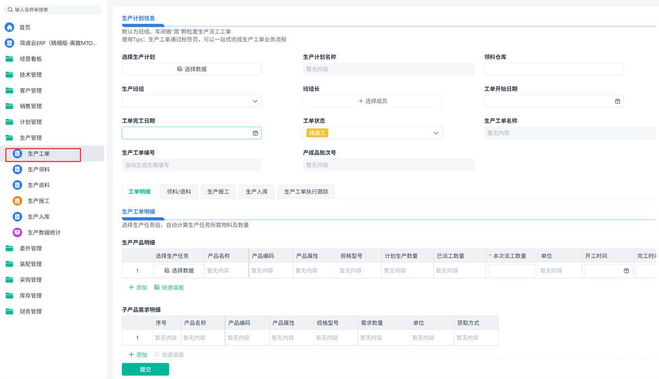Switch to the 生产工单执行跟踪 tab

[305, 192]
